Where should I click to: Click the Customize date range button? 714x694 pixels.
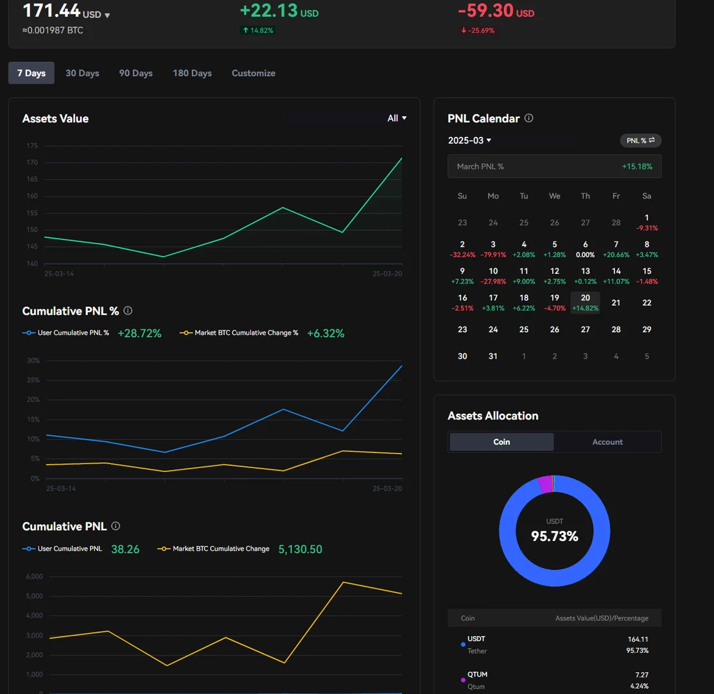(x=253, y=73)
